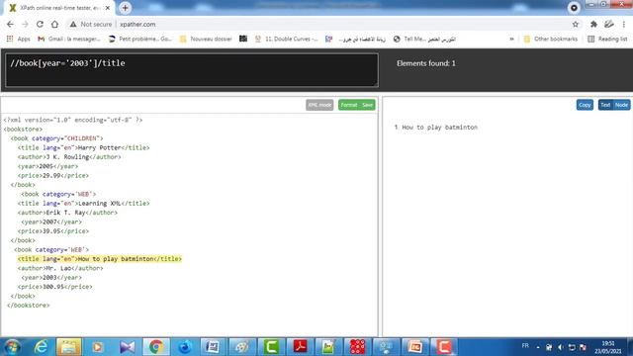
Task: Open the Chrome three-dot menu
Action: coord(624,24)
